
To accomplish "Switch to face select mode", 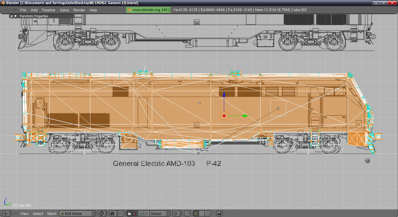I will 207,213.
